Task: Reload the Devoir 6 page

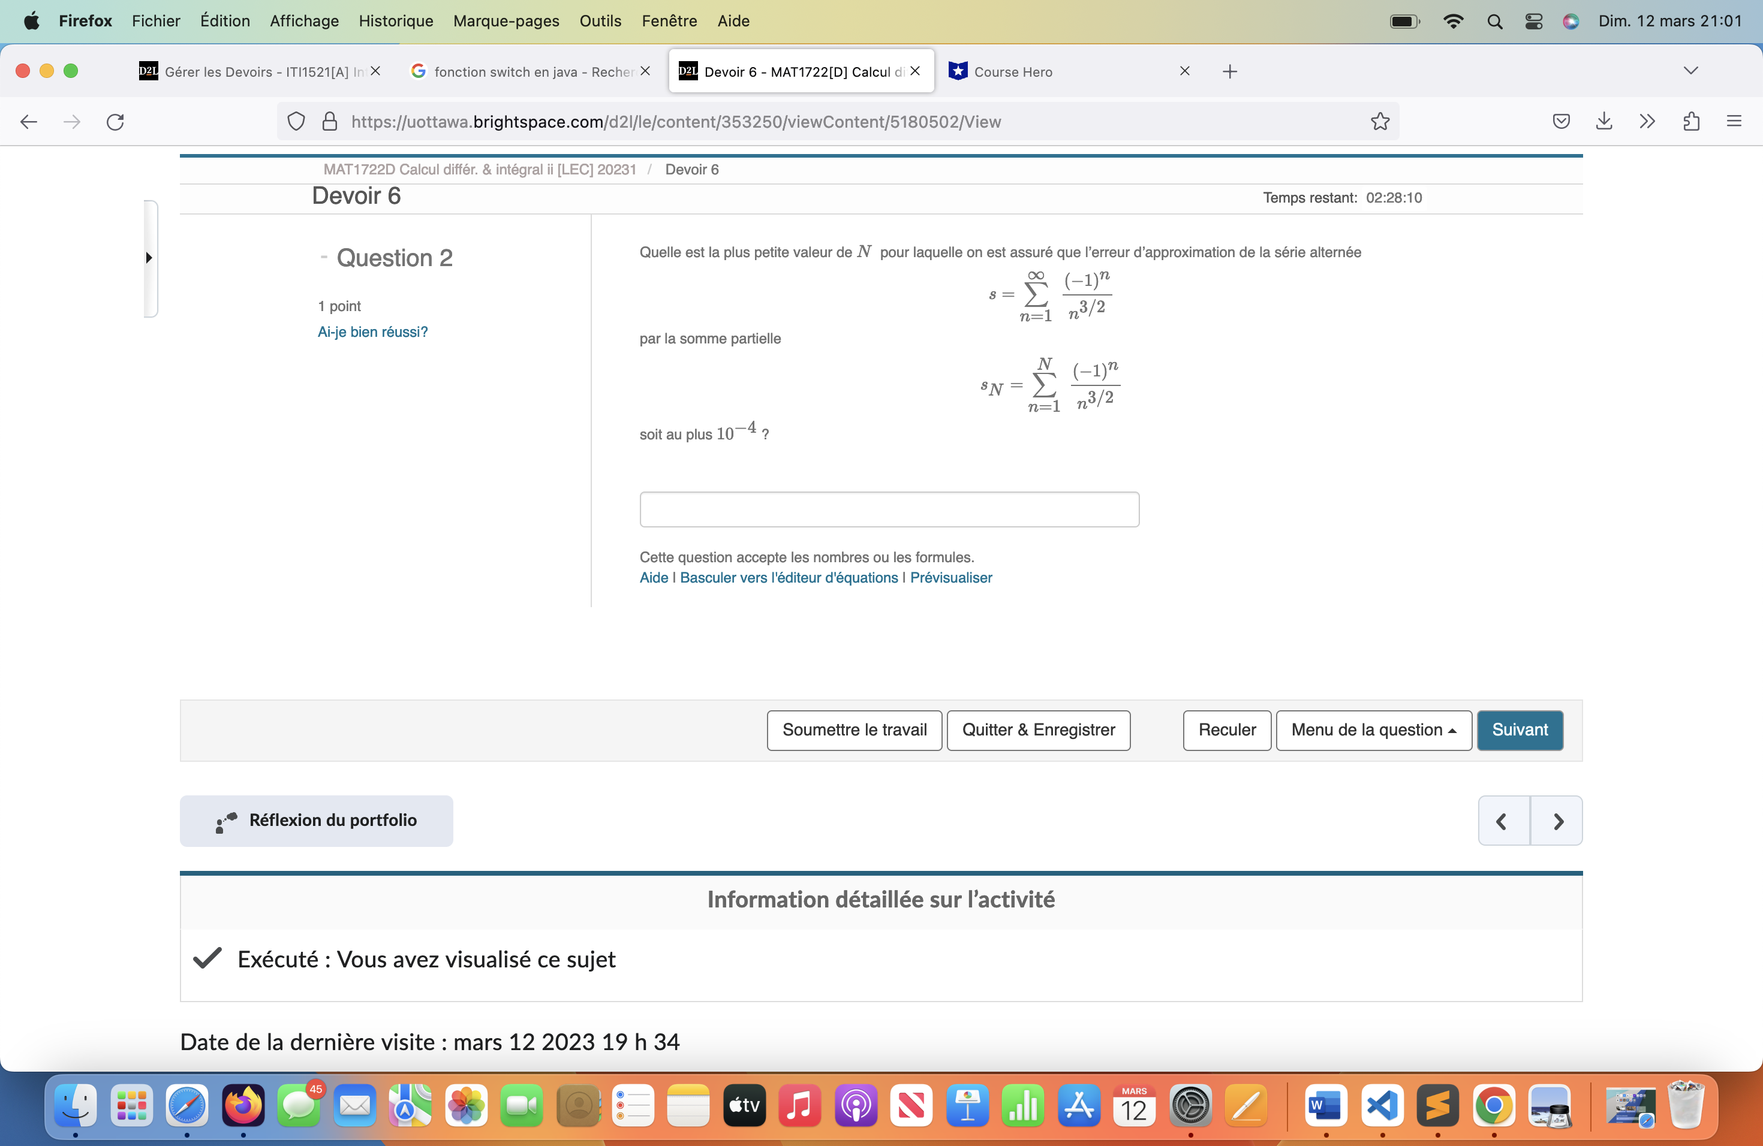Action: 116,122
